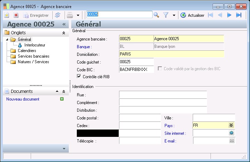The image size is (250, 162).
Task: Click the red delete record icon
Action: click(16, 15)
